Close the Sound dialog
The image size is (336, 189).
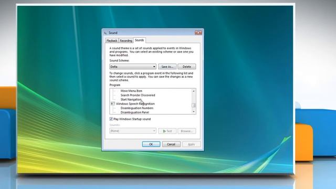coord(198,33)
